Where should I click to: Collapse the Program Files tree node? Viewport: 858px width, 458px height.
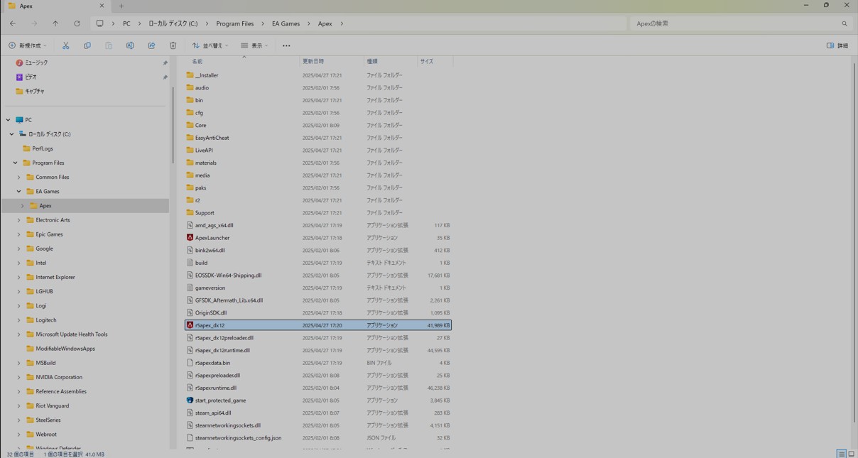(15, 163)
